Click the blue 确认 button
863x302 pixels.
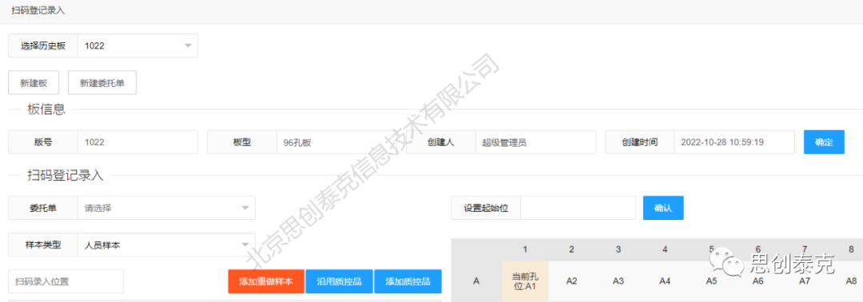click(x=663, y=208)
